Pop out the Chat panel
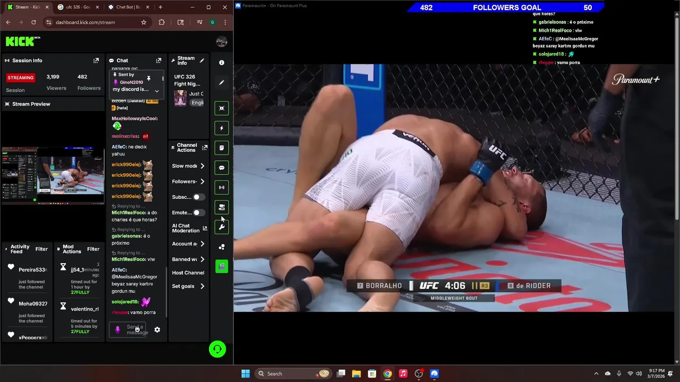This screenshot has width=680, height=382. [158, 60]
